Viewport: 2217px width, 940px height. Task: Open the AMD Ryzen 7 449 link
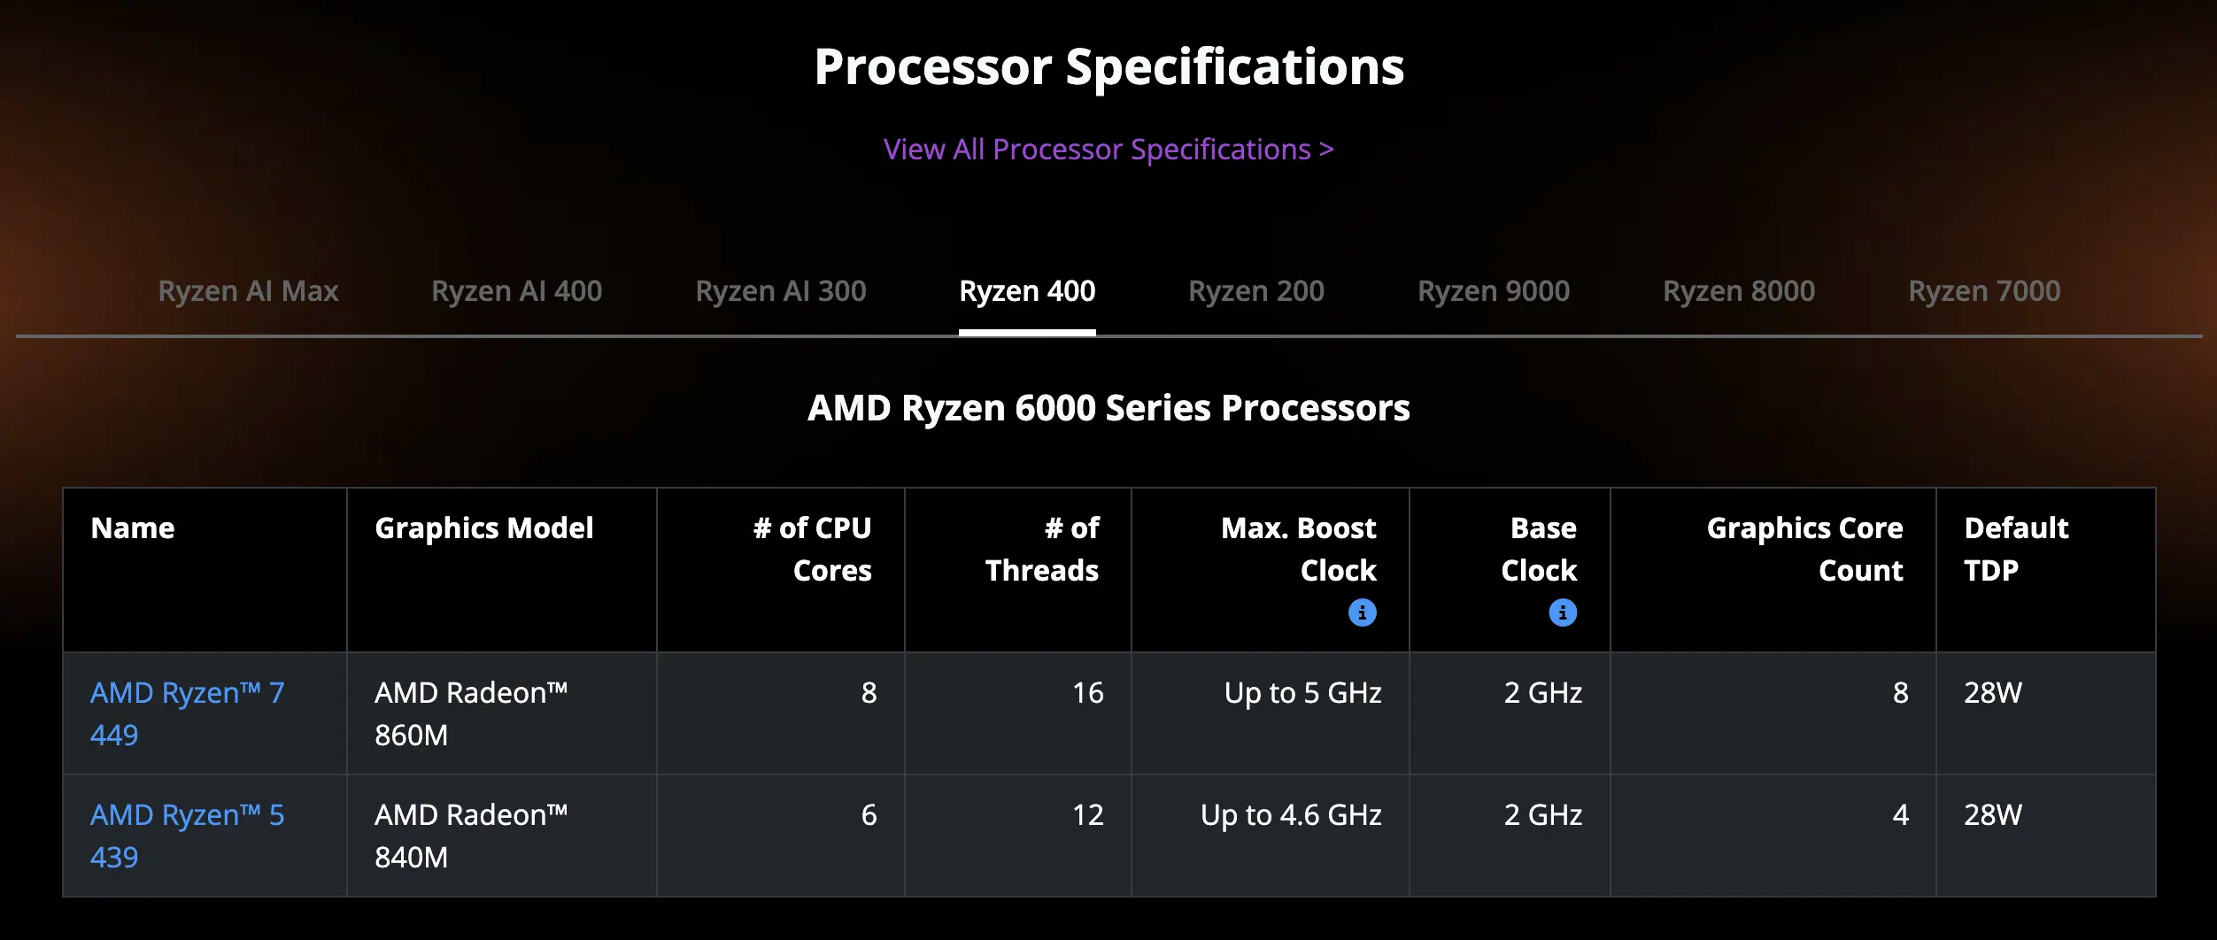point(187,713)
